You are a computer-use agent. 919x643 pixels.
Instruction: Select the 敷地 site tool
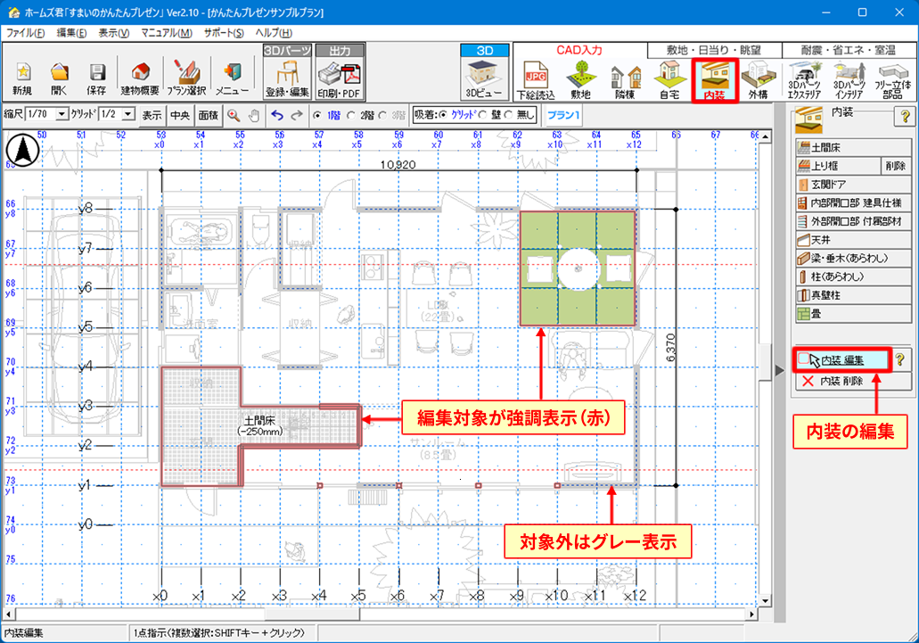(x=580, y=81)
